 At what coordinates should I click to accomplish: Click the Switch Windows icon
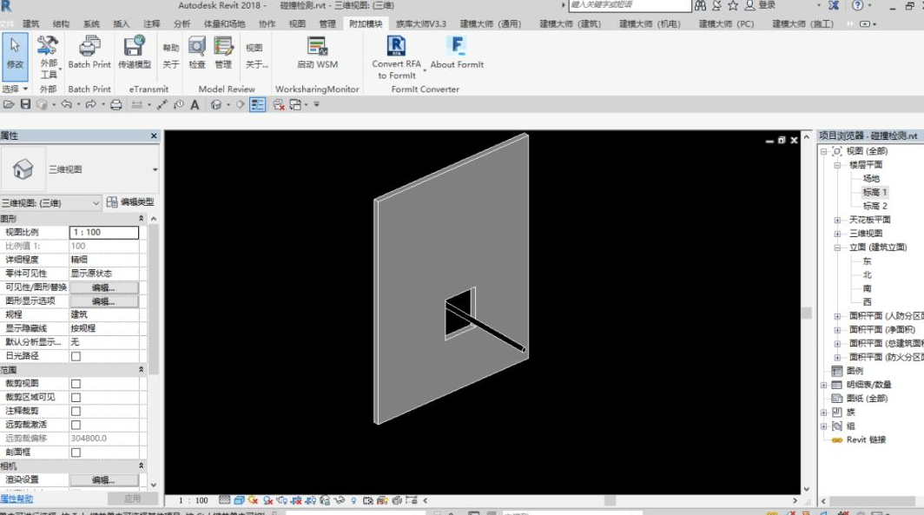(296, 105)
